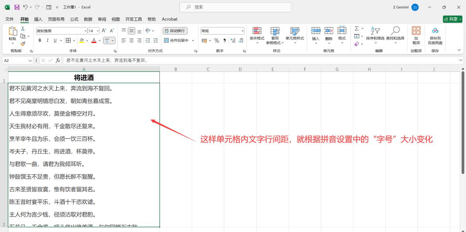Expand the formula bar chevron

461,60
